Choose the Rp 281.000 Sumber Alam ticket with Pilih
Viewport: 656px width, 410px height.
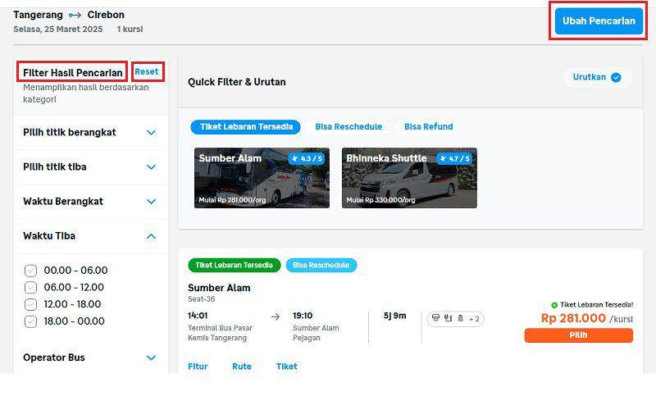[579, 335]
